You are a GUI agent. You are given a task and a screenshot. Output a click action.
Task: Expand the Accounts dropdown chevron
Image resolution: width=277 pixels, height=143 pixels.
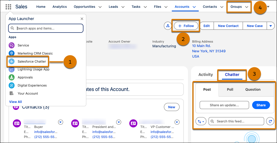[194, 7]
